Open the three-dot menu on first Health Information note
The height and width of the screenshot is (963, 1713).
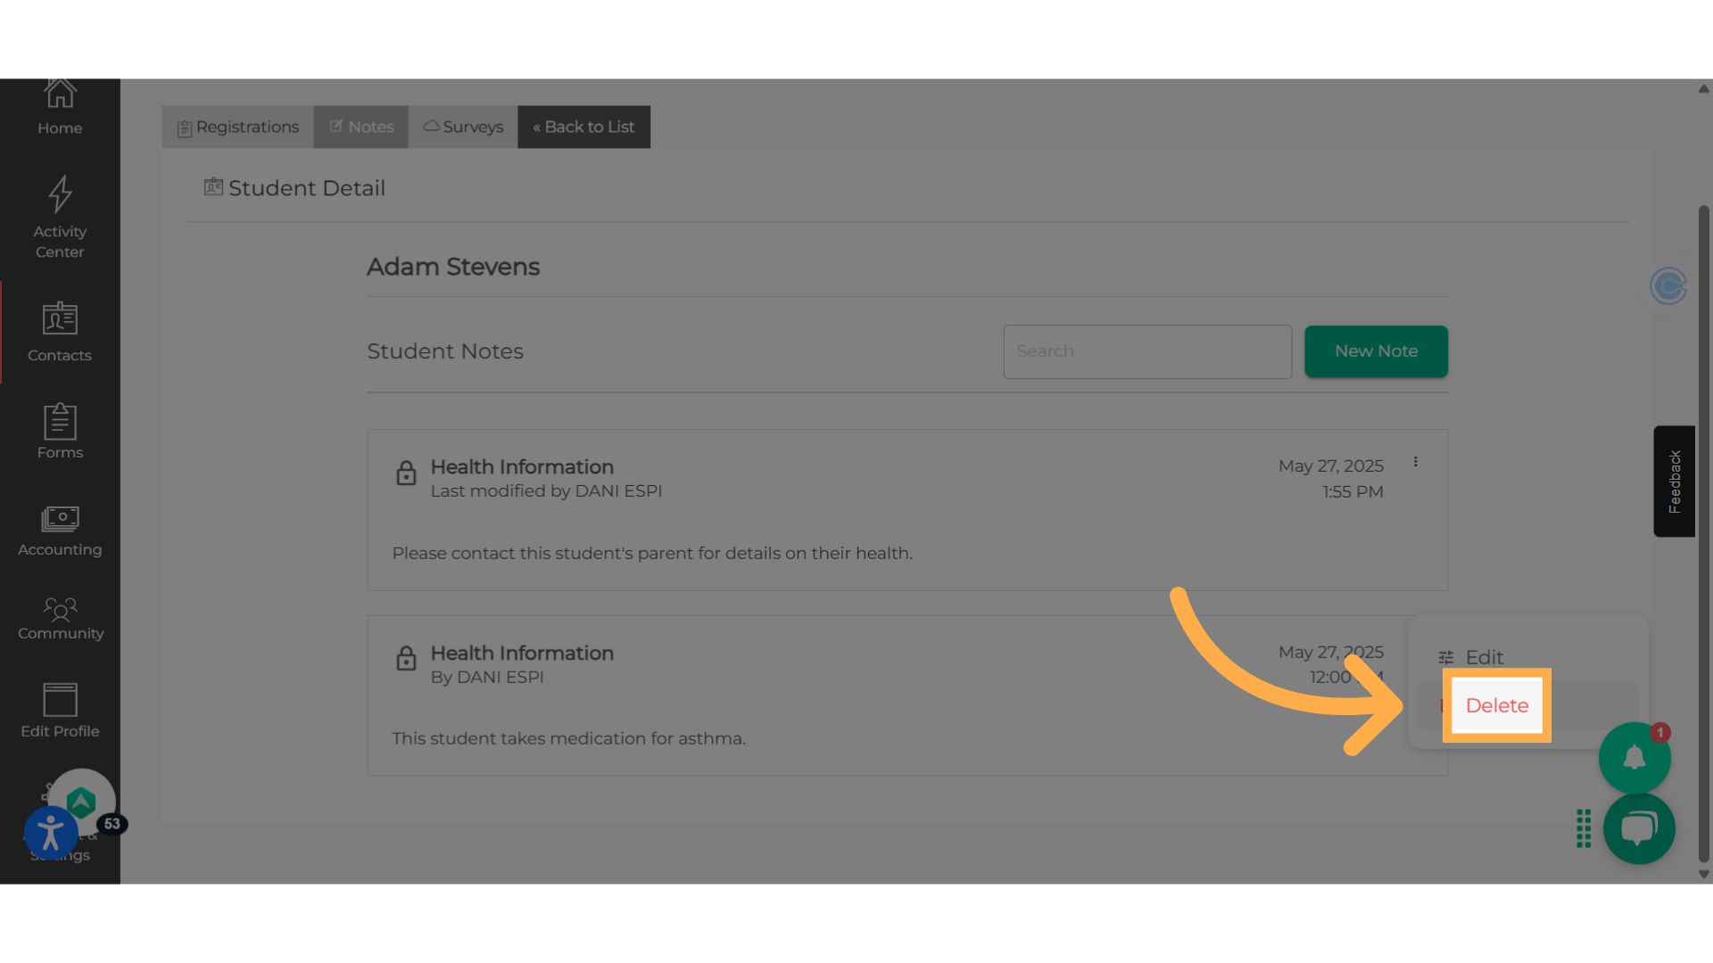[x=1415, y=462]
